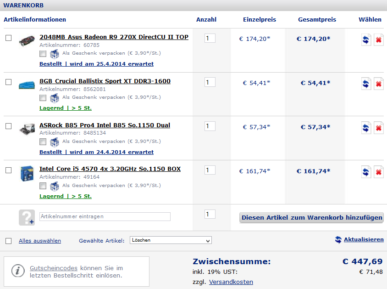Enable gift wrapping for ASRock B85 Pro4

pyautogui.click(x=43, y=142)
